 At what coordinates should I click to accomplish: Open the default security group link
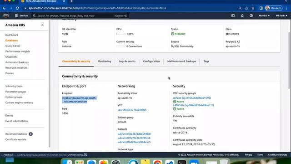[x=192, y=98]
